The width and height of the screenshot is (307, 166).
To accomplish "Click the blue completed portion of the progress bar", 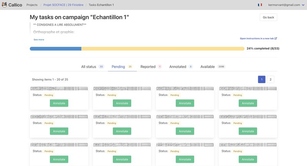I will click(56, 49).
